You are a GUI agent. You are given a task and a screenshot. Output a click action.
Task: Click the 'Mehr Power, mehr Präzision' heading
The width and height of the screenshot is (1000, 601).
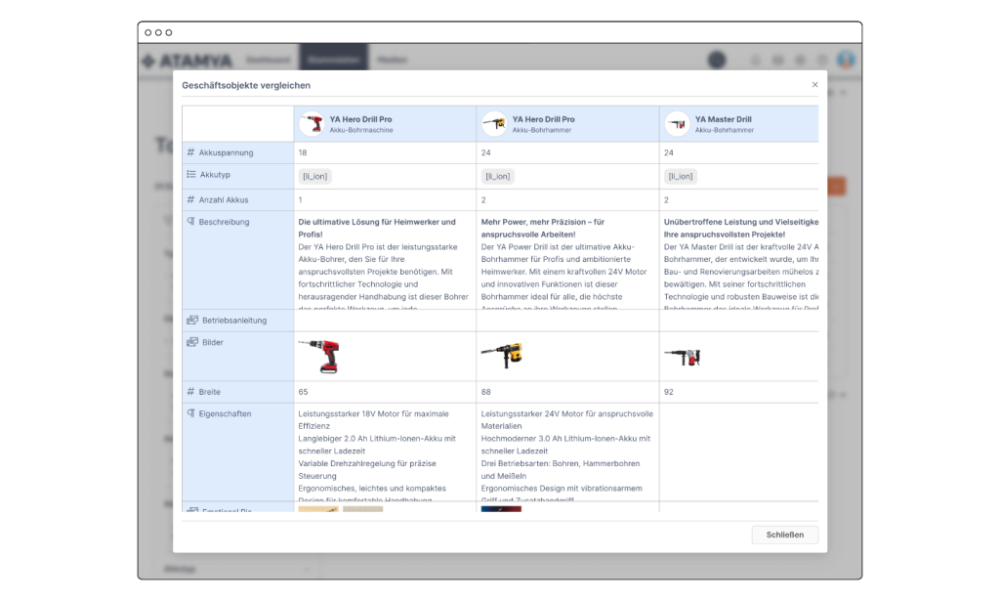[543, 228]
